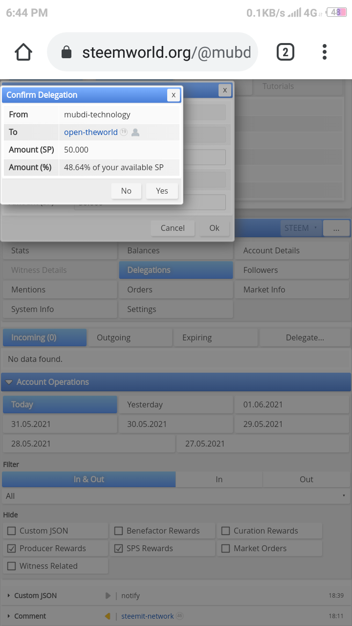Open the Account Details tab
Image resolution: width=352 pixels, height=626 pixels.
(292, 250)
